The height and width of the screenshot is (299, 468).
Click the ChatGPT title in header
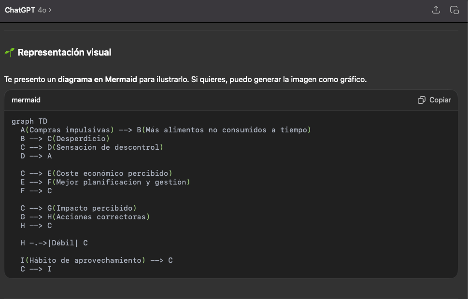pyautogui.click(x=20, y=10)
